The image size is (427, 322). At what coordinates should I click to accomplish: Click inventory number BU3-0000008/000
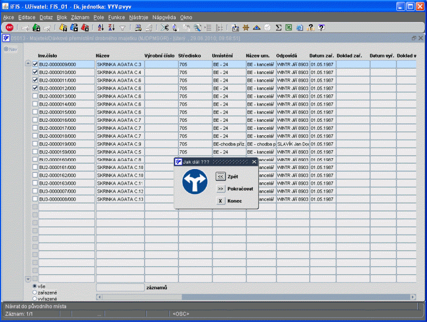66,199
